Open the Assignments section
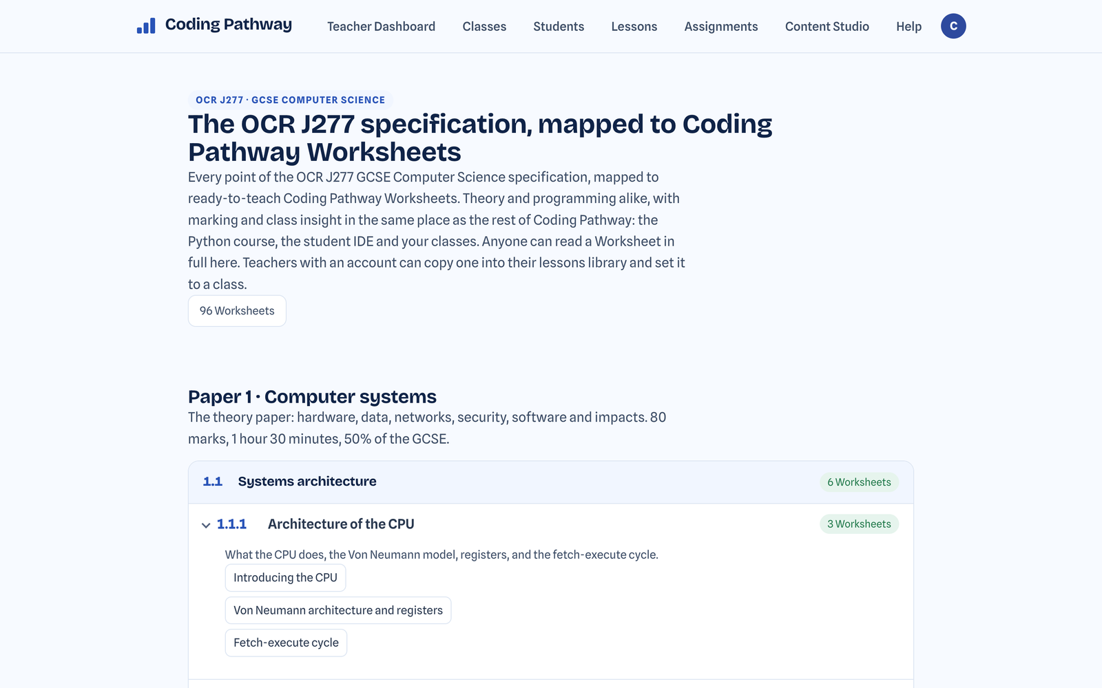This screenshot has height=688, width=1102. (721, 26)
